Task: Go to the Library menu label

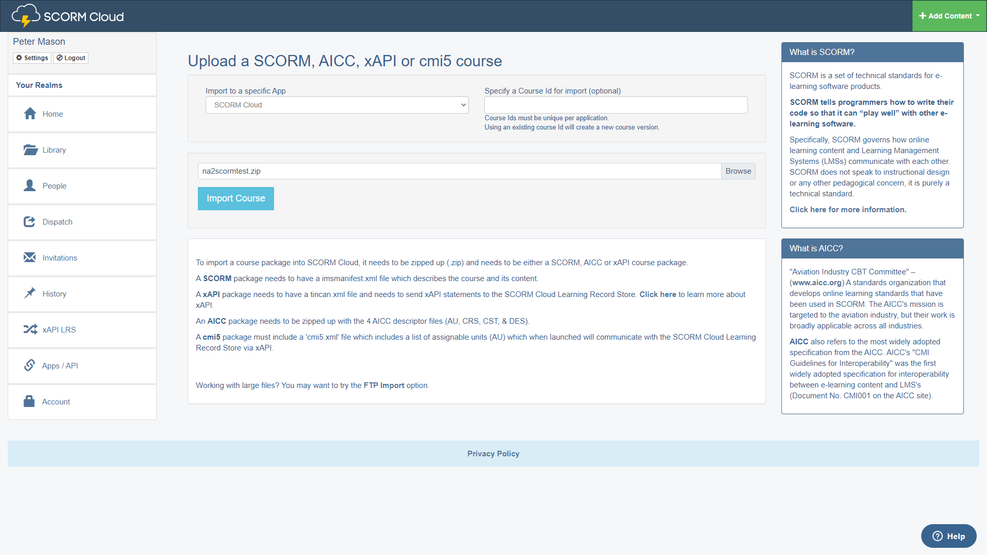Action: tap(54, 150)
